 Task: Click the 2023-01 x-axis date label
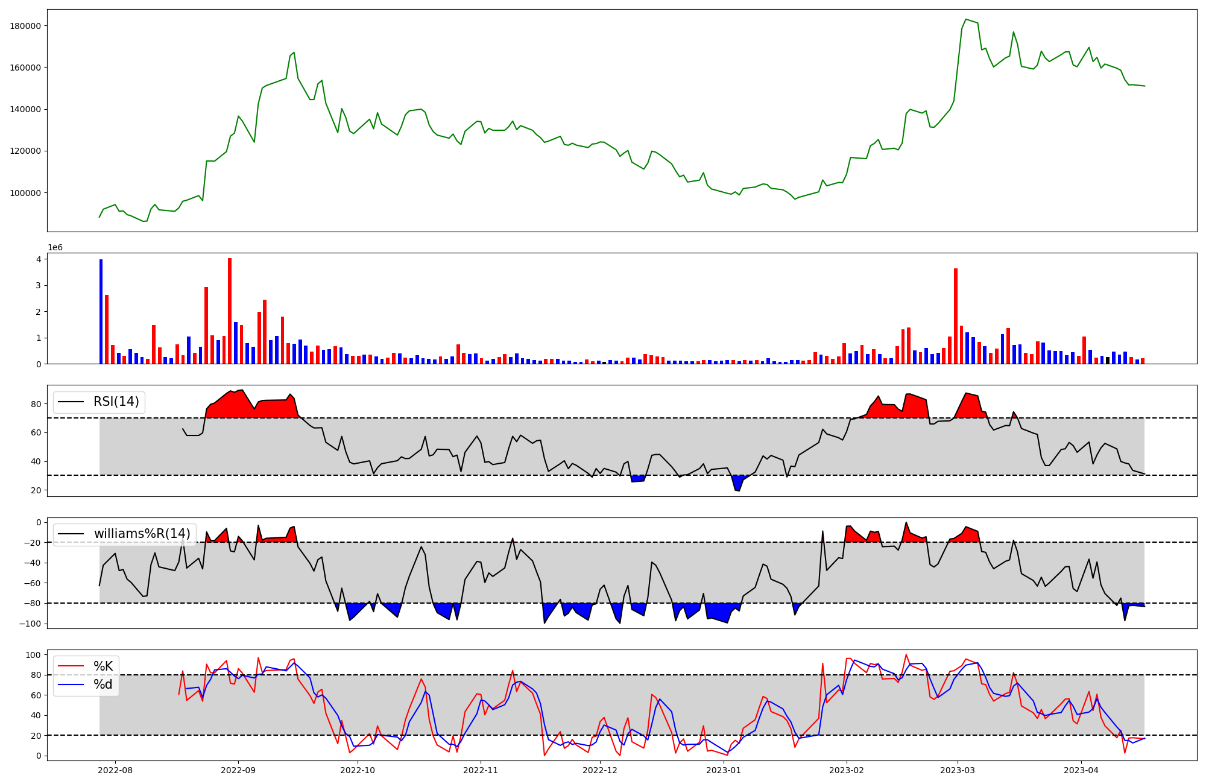pyautogui.click(x=724, y=770)
